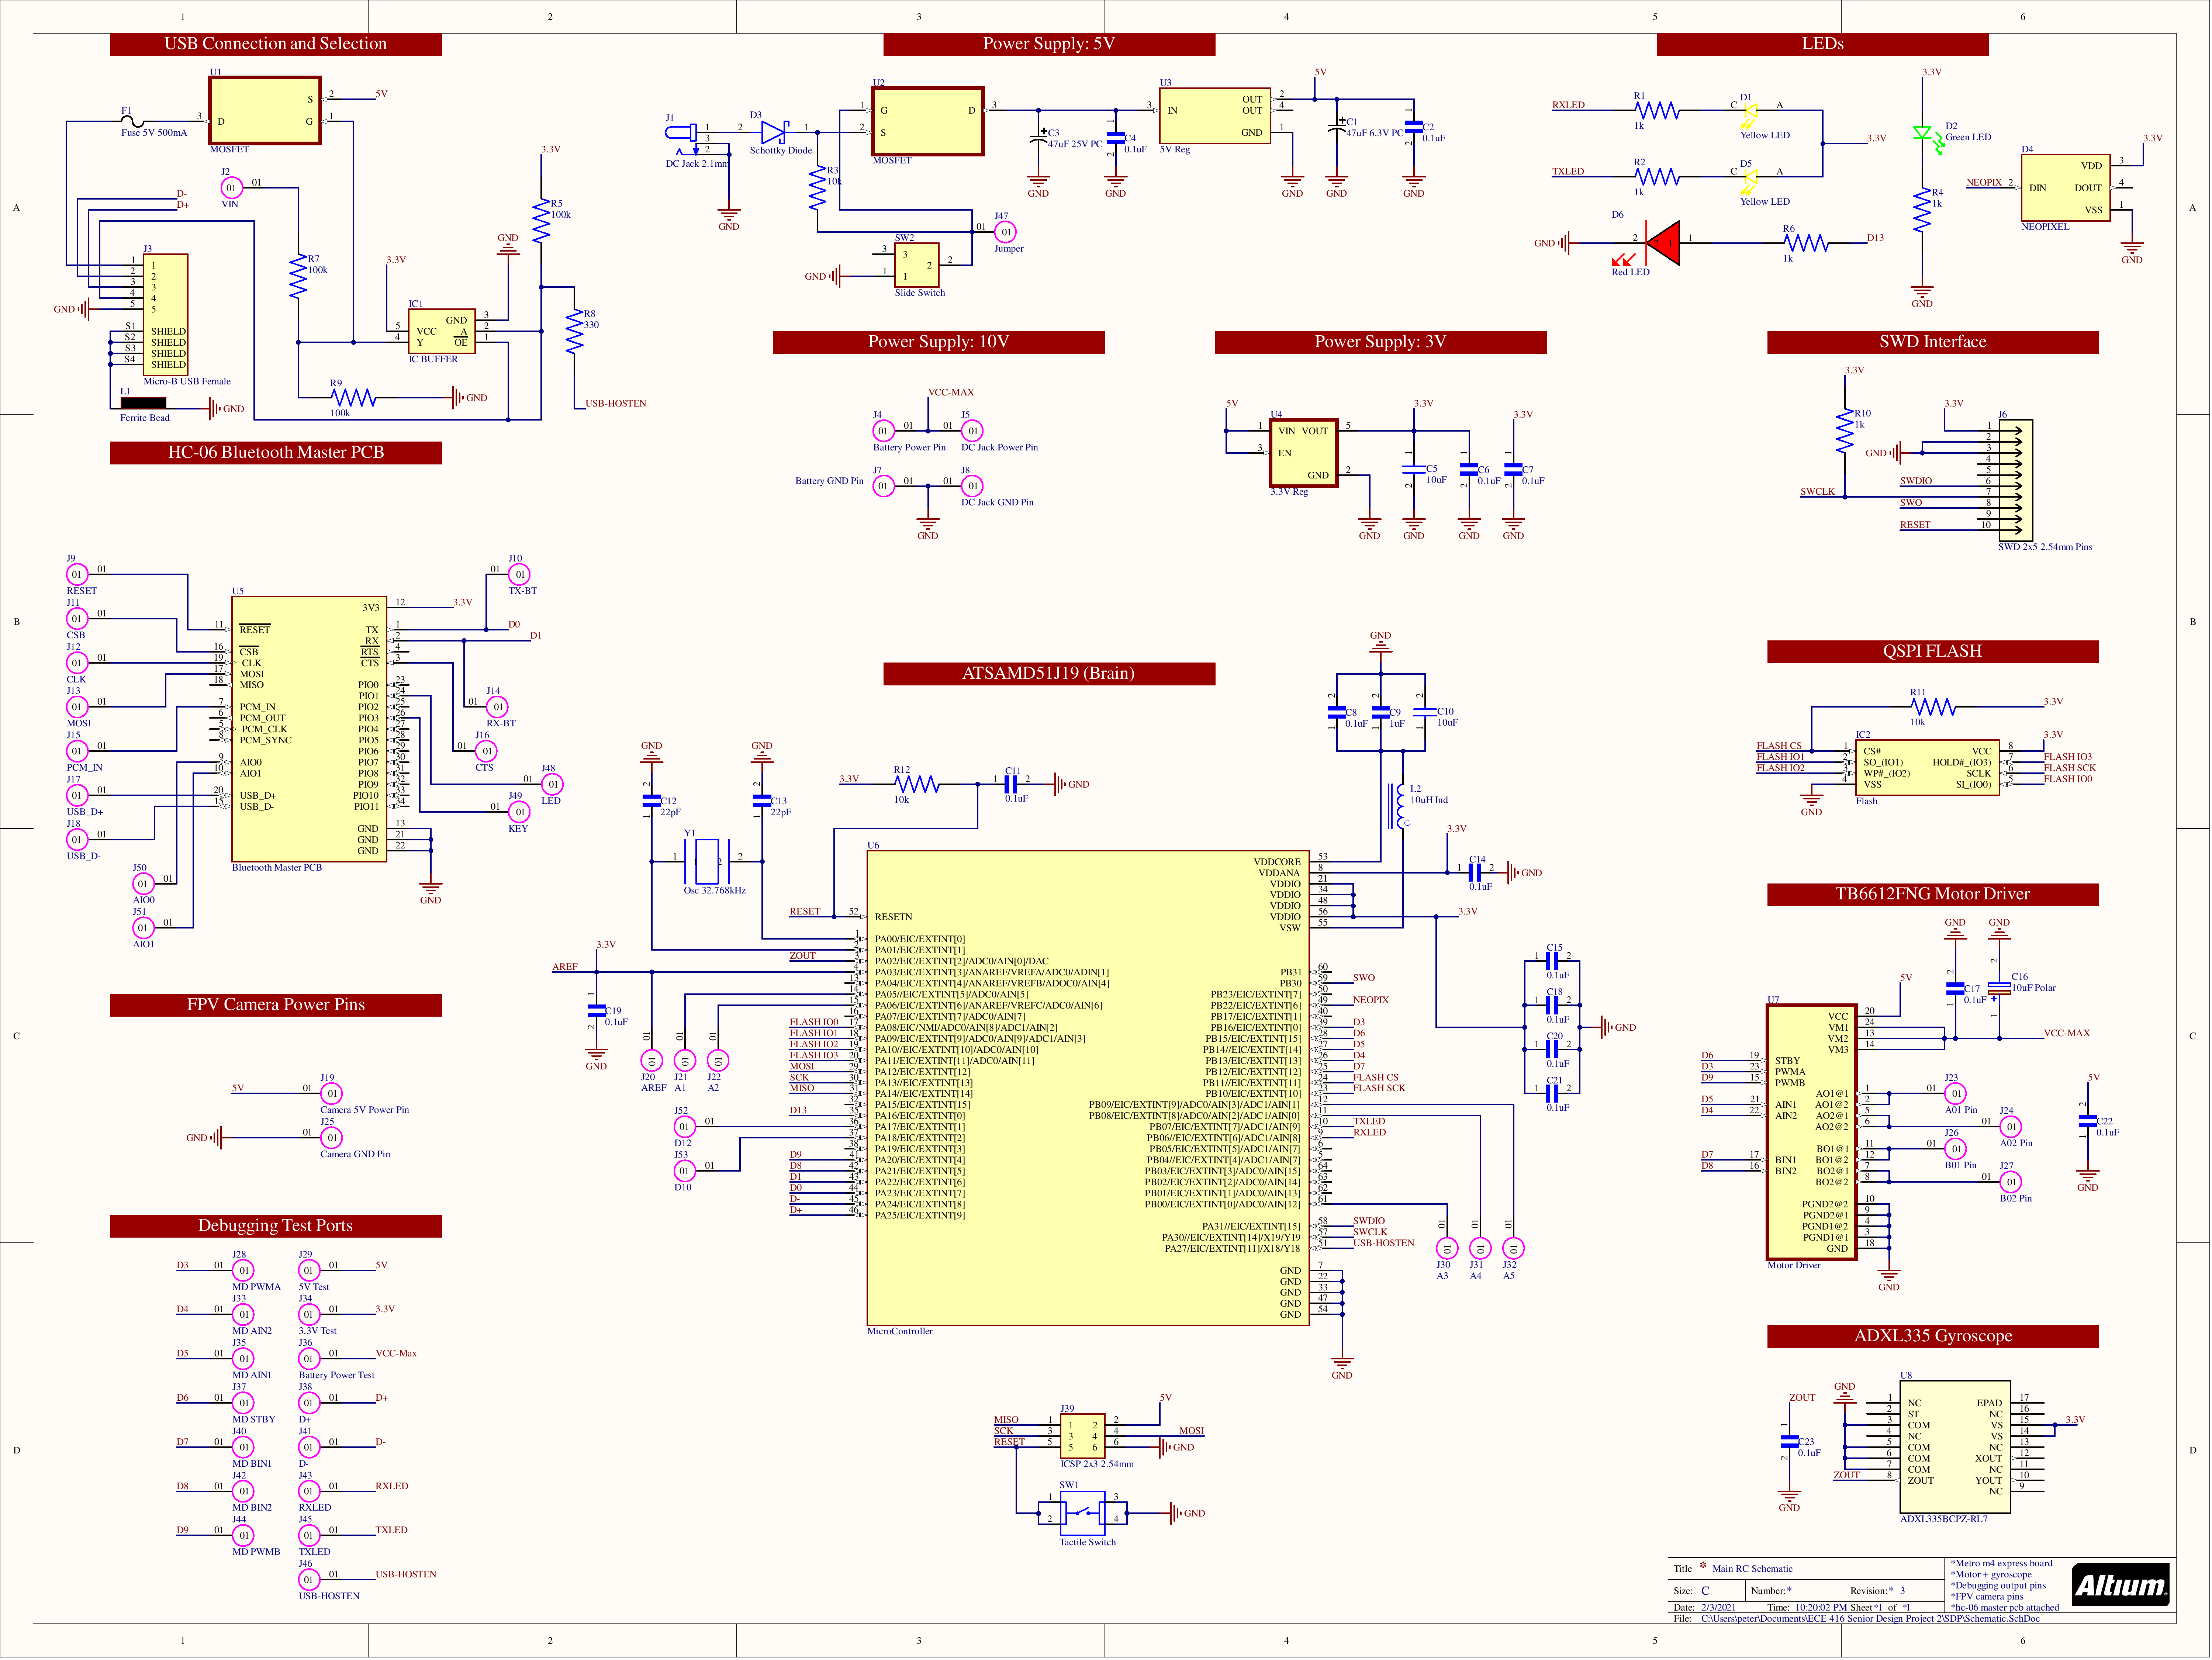Image resolution: width=2212 pixels, height=1660 pixels.
Task: Click the VCC-MAX label in 10V supply
Action: click(951, 393)
